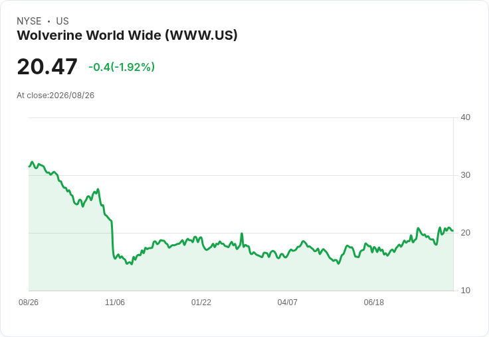Select the 11/06 x-axis date label
The width and height of the screenshot is (489, 337).
(x=115, y=302)
